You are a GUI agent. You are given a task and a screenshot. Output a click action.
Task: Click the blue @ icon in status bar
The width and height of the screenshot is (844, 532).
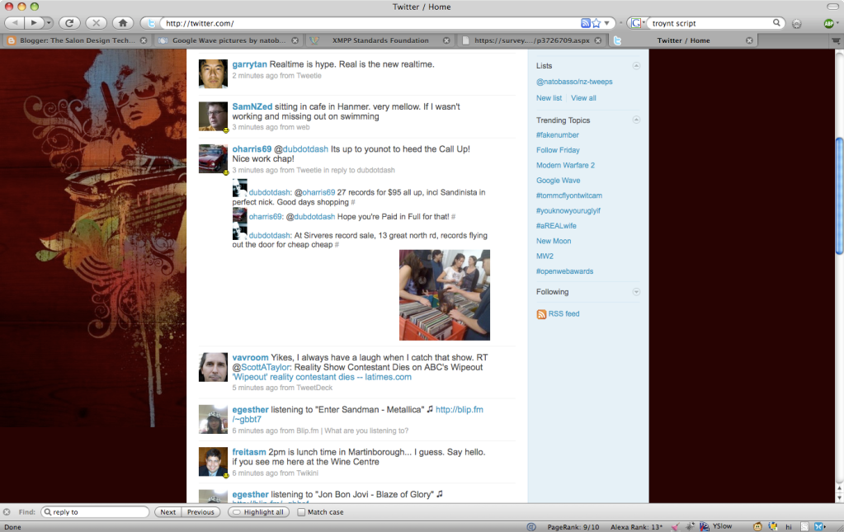point(531,526)
